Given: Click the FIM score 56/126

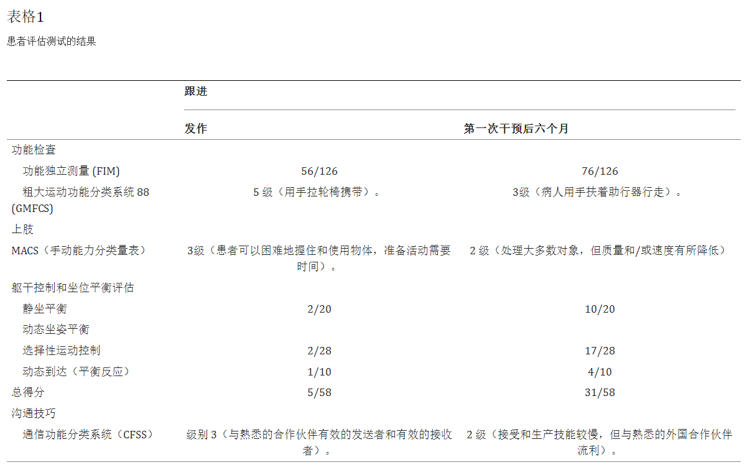Looking at the screenshot, I should [x=319, y=171].
